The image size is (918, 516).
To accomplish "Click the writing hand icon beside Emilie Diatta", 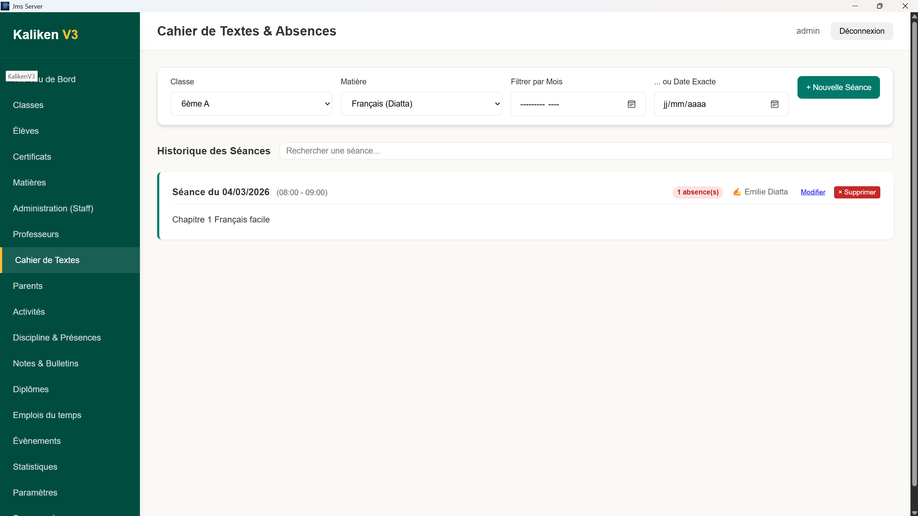I will click(x=737, y=192).
